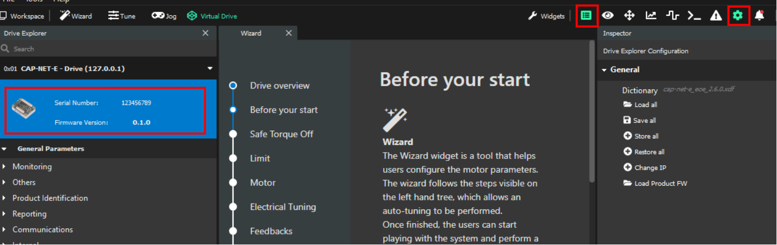
Task: Switch to the Wizard tab
Action: (251, 33)
